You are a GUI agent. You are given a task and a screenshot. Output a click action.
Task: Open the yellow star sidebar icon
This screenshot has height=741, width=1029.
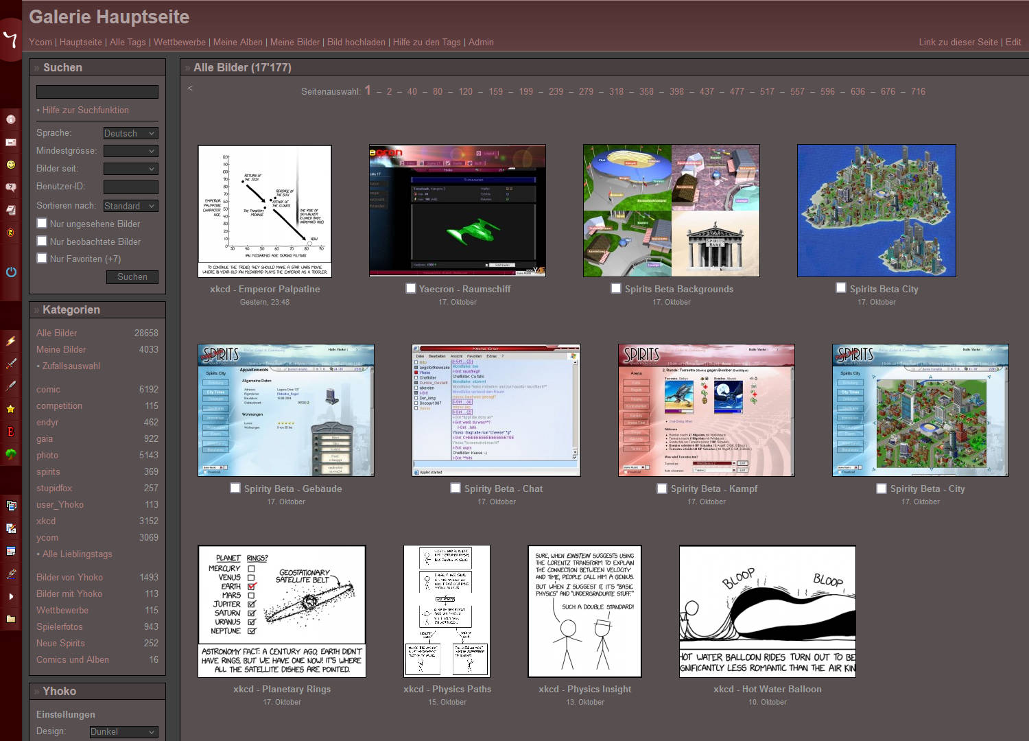click(11, 409)
